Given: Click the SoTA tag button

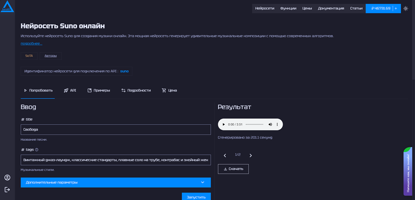Looking at the screenshot, I should [29, 56].
